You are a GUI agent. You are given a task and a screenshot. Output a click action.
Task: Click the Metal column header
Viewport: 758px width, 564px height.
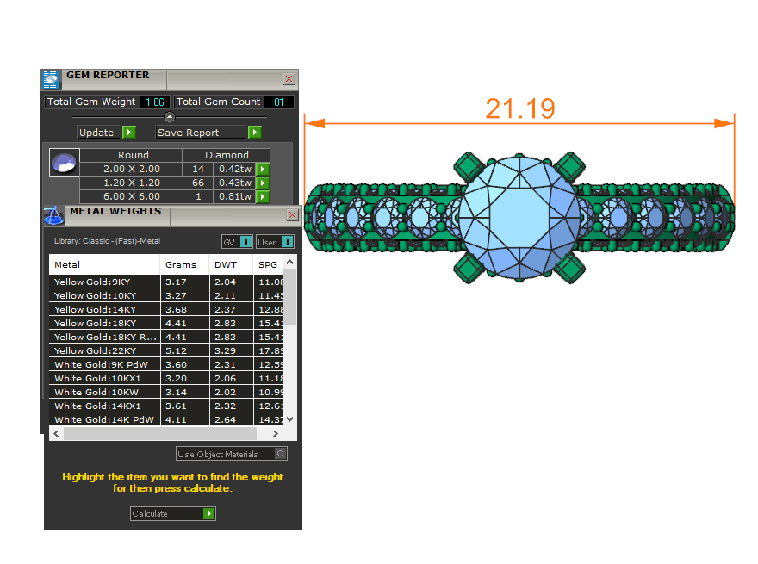(x=103, y=265)
